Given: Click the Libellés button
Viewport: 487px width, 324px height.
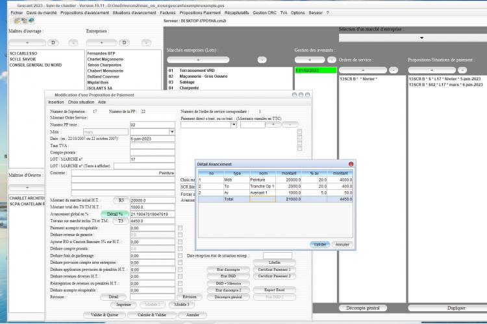Looking at the screenshot, I should pos(274,262).
